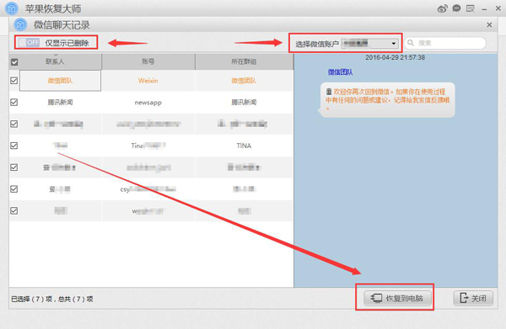Viewport: 506px width, 329px height.
Task: Open the 选择微信账户 dropdown
Action: 370,43
